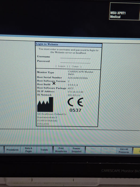The width and height of the screenshot is (140, 187).
Task: Select software package value 4ICU
Action: click(x=71, y=88)
